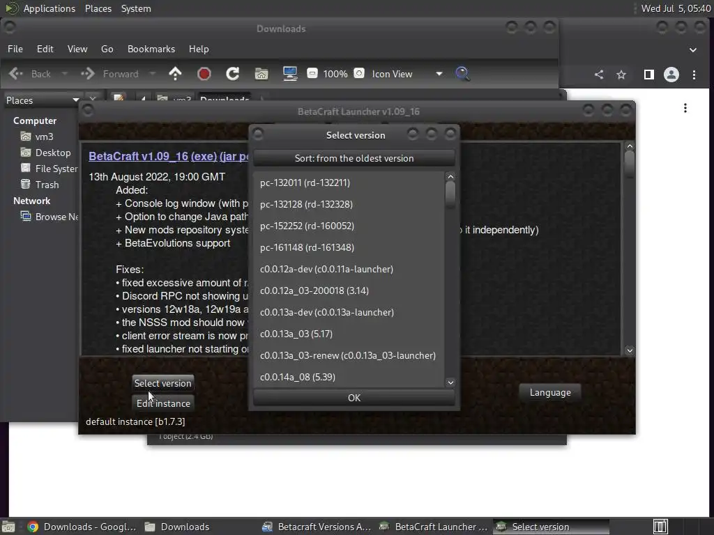Open the Help menu
714x535 pixels.
(x=199, y=49)
